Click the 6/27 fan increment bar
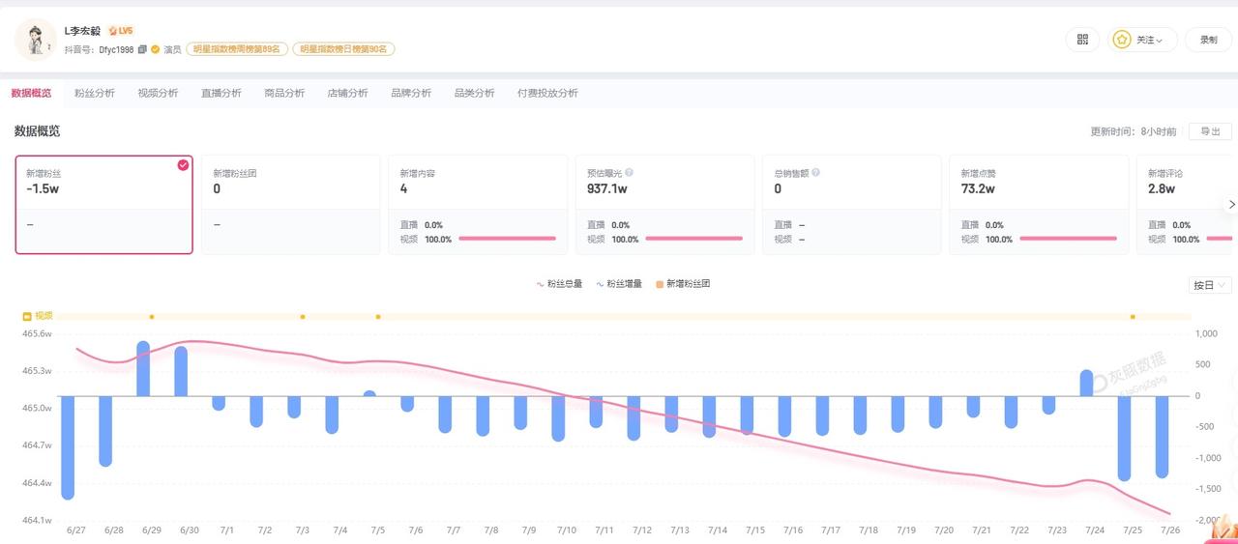The width and height of the screenshot is (1238, 544). coord(68,447)
